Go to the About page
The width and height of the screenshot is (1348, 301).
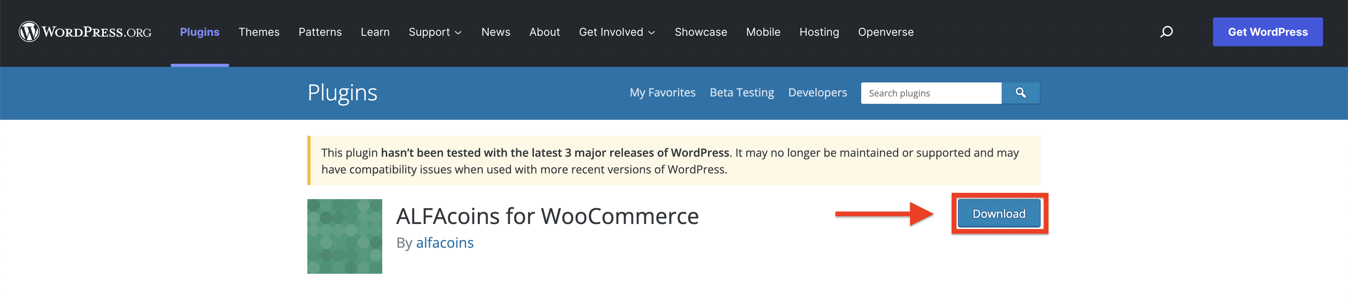pyautogui.click(x=544, y=32)
